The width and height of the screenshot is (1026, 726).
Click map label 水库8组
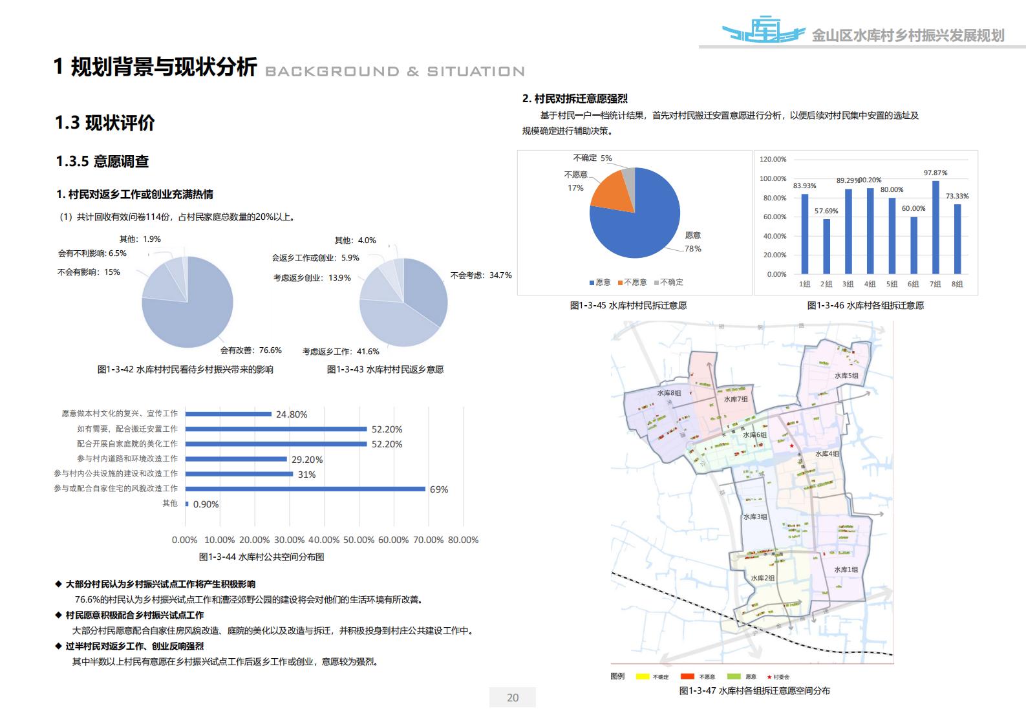(669, 393)
